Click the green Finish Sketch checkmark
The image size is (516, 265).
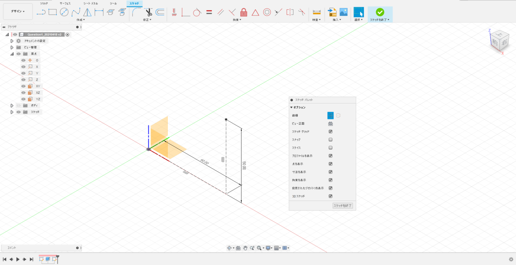pyautogui.click(x=380, y=12)
